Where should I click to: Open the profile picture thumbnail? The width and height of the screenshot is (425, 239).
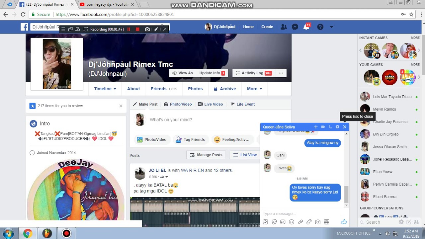tap(57, 64)
